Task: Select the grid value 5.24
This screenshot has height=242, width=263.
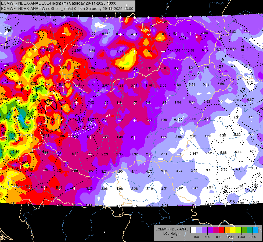Action: coord(192,85)
